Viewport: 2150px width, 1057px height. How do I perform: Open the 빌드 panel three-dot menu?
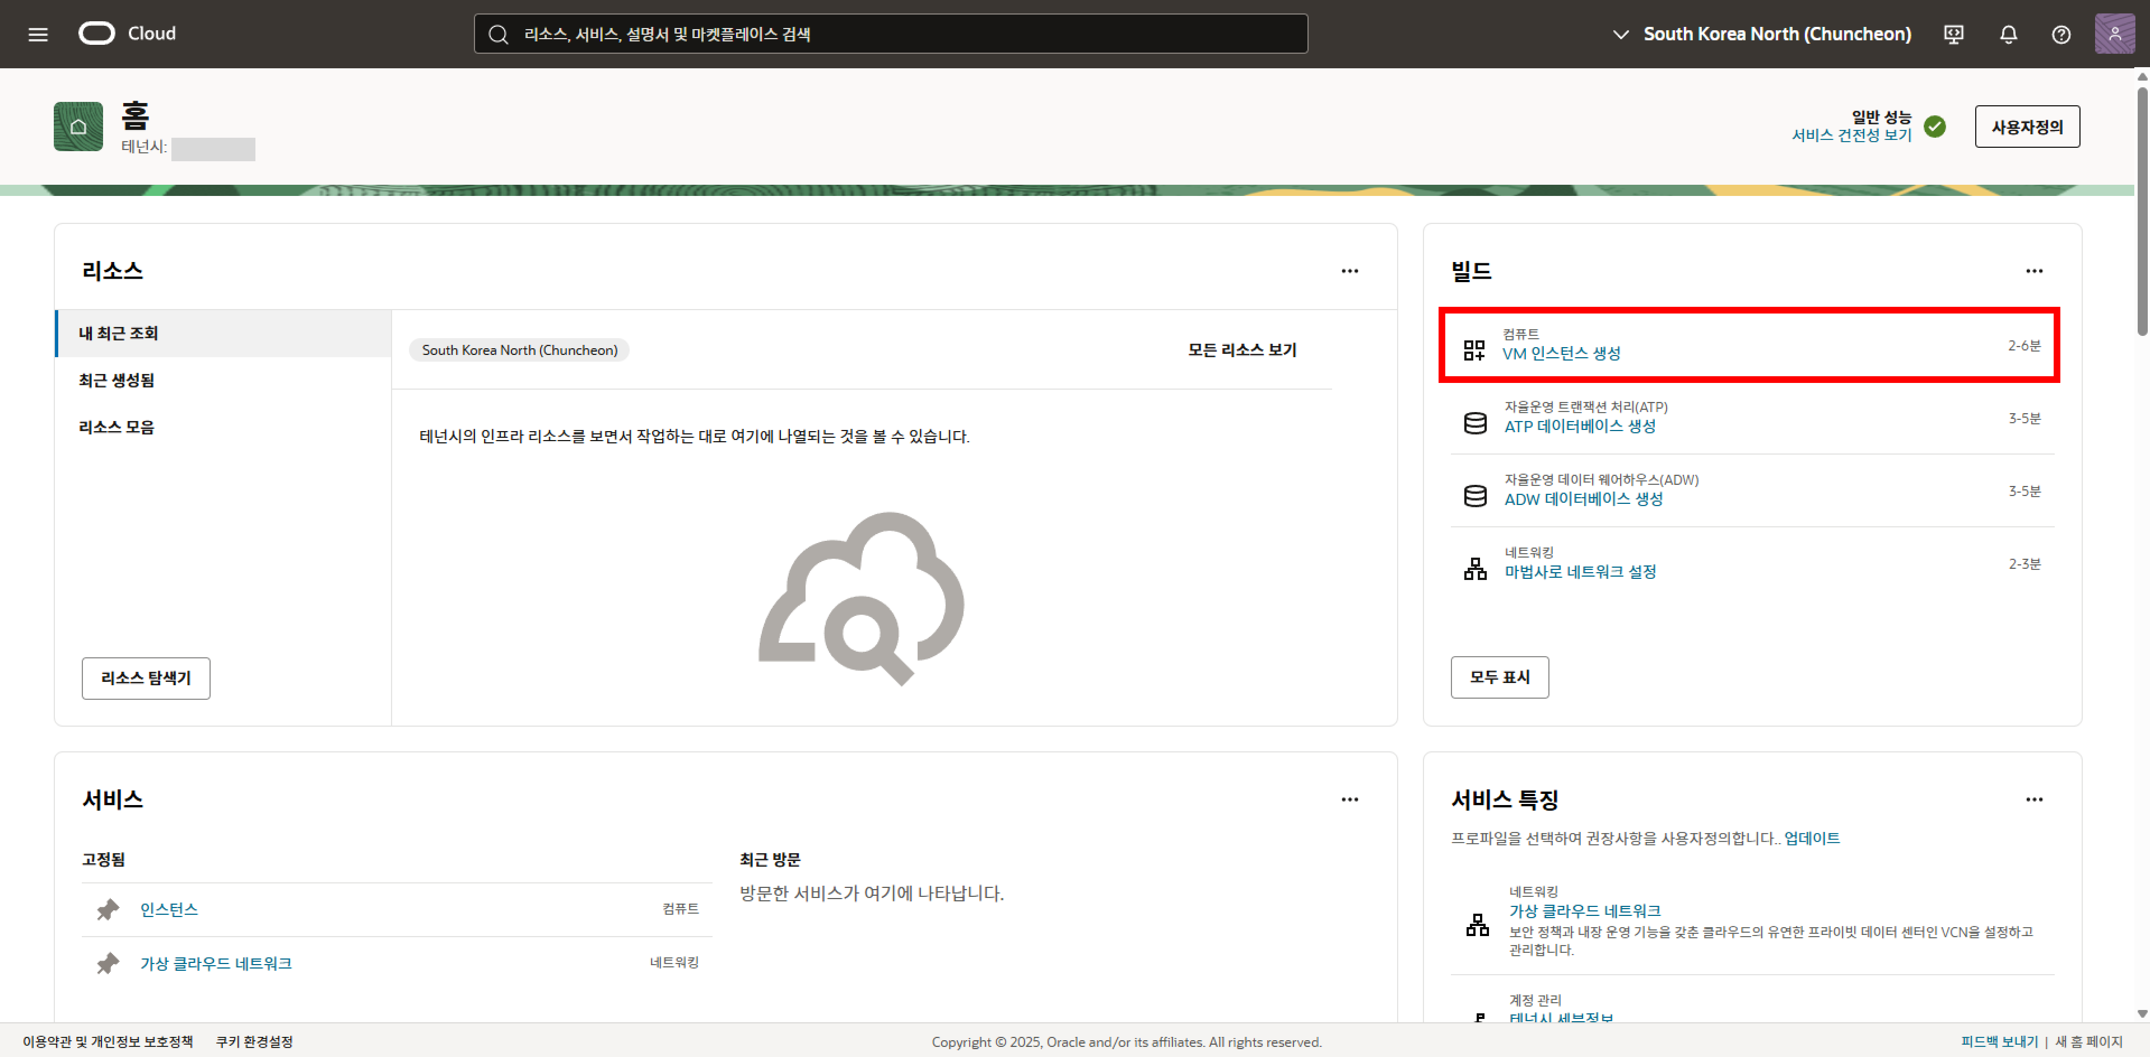[2034, 271]
